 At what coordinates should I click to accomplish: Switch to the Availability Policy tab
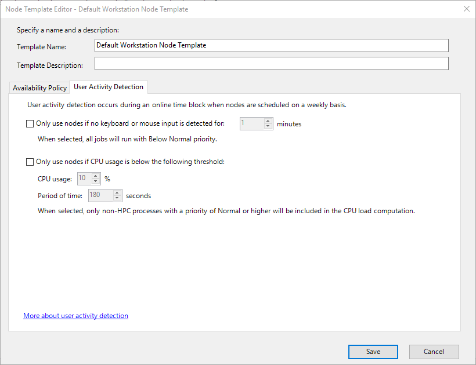point(39,87)
